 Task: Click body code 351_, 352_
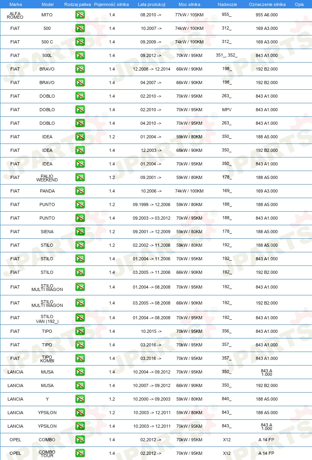[227, 55]
